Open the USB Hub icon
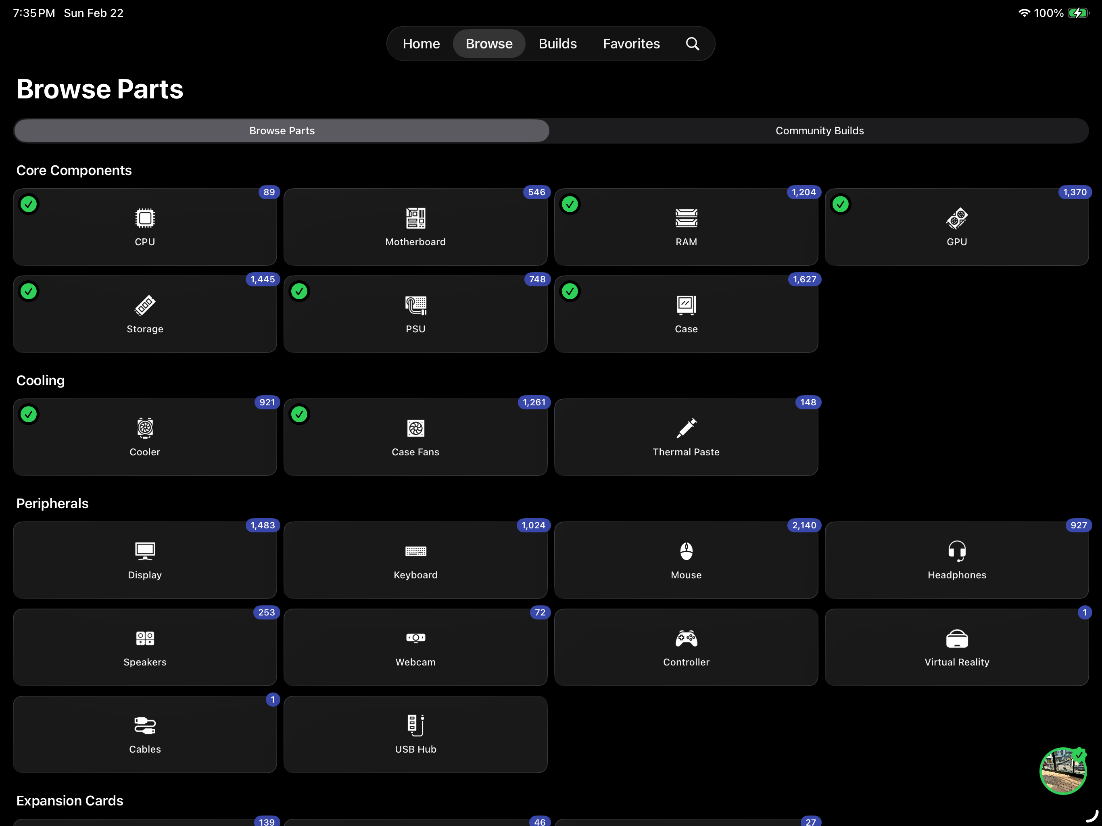Image resolution: width=1102 pixels, height=826 pixels. [415, 725]
